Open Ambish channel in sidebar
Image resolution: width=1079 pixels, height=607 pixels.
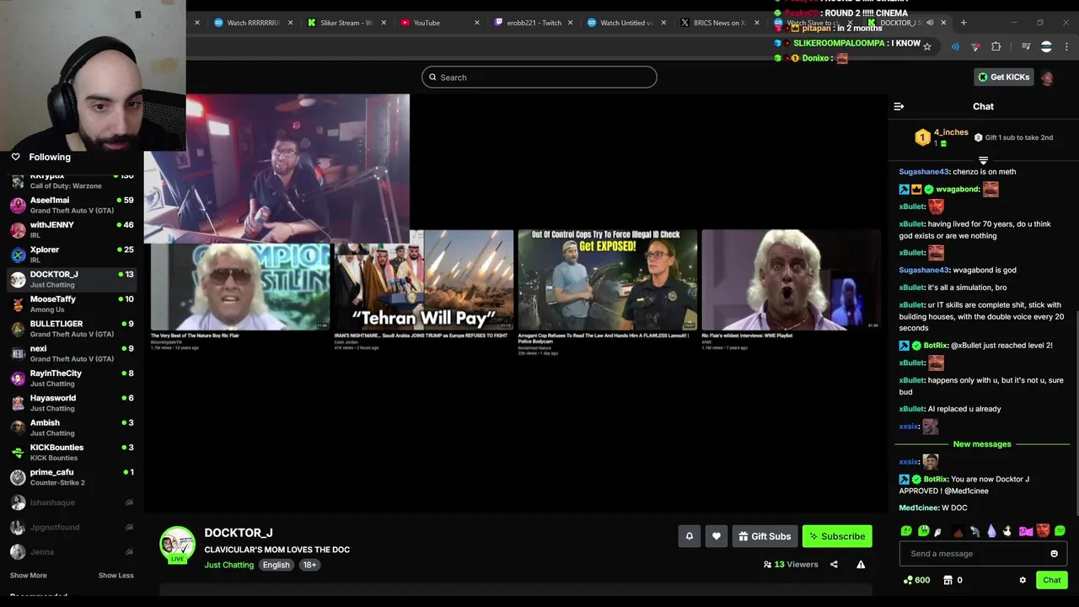tap(72, 427)
